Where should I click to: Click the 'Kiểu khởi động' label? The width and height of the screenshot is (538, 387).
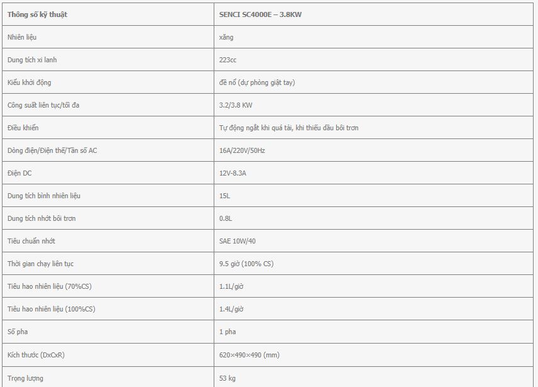tap(29, 82)
